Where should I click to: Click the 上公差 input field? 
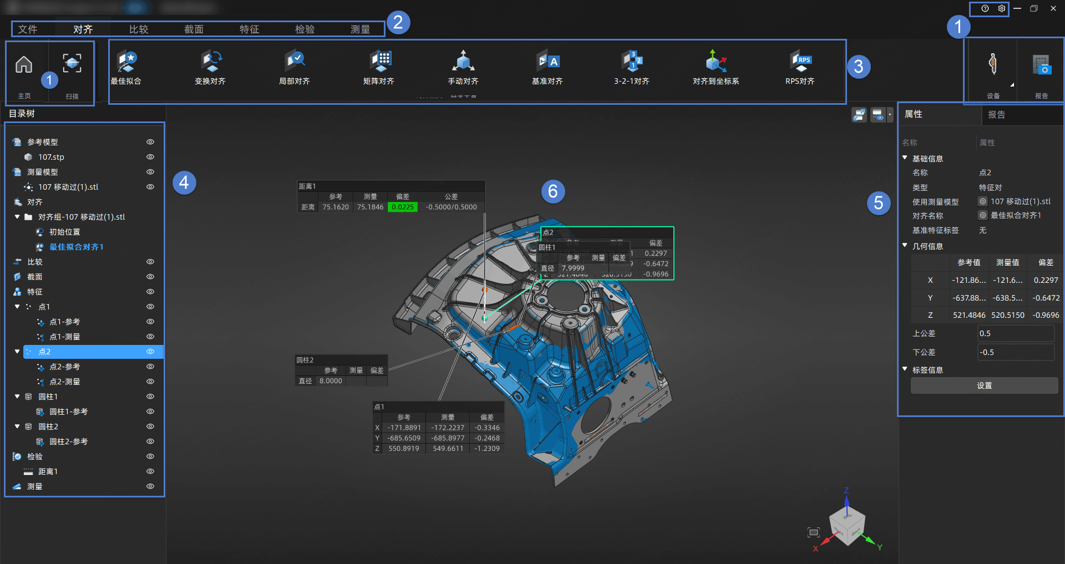(x=1015, y=333)
